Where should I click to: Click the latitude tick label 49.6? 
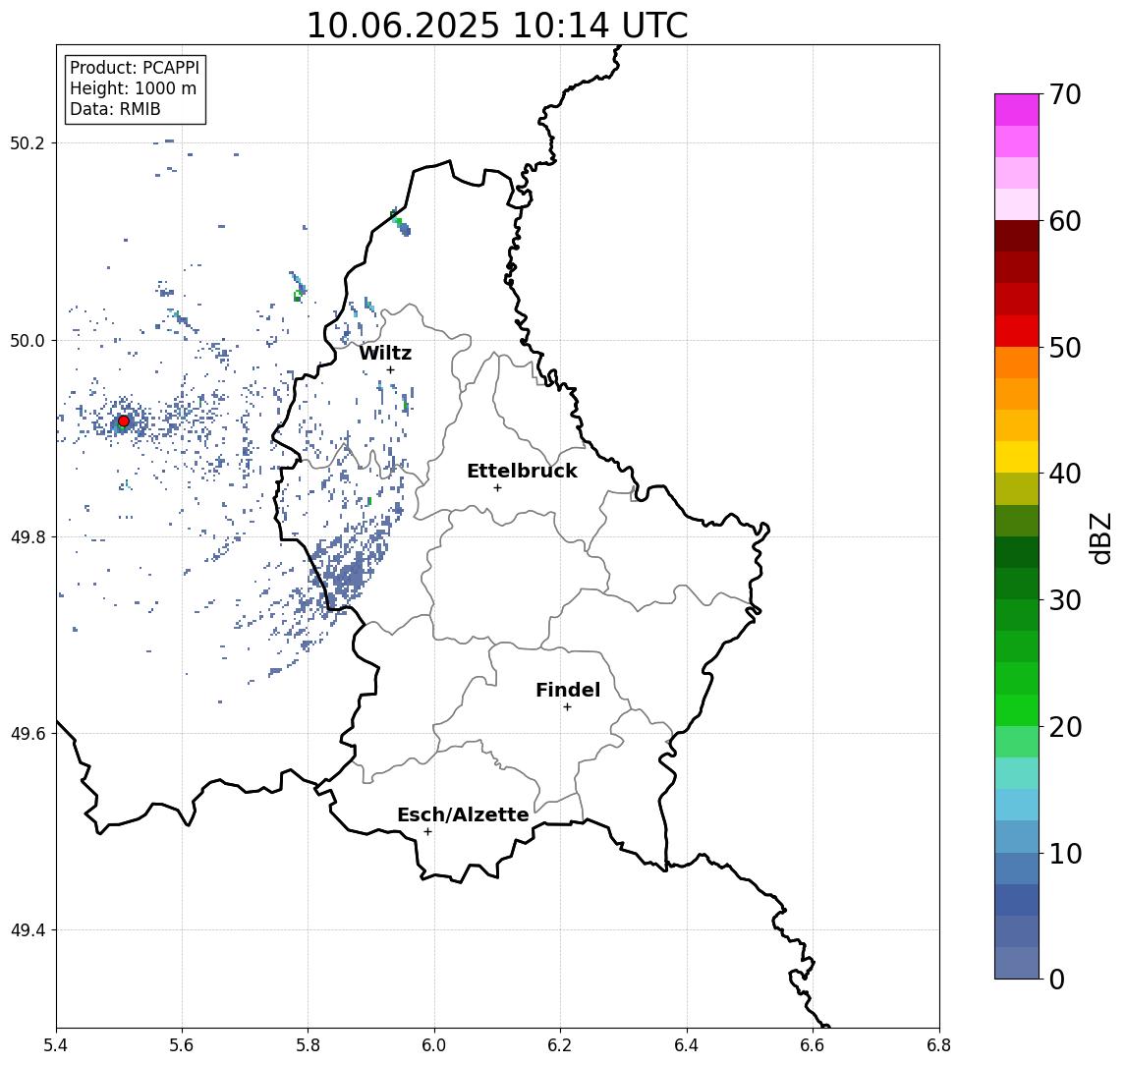(28, 734)
